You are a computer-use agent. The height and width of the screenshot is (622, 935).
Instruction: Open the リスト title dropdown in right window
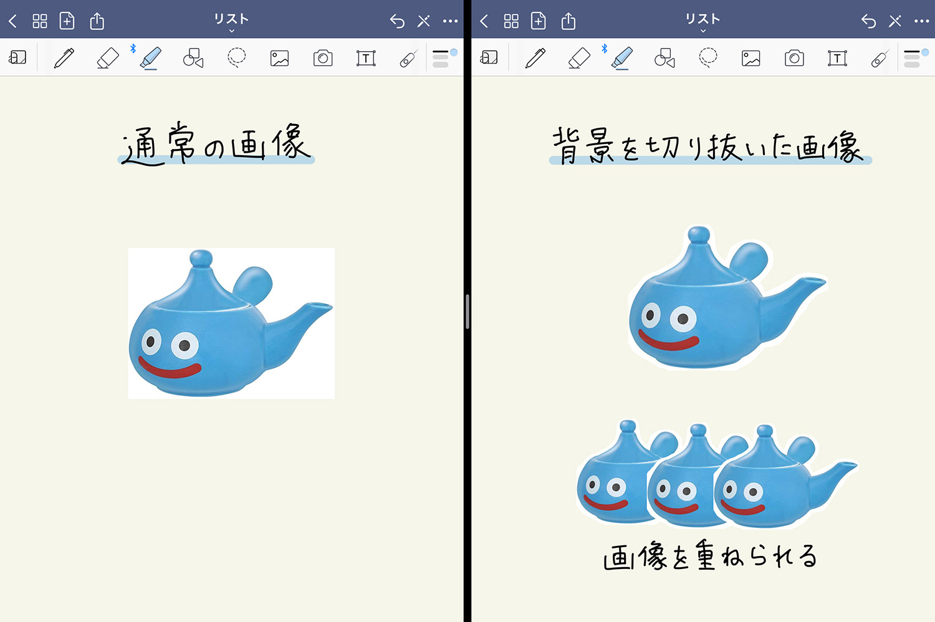click(x=702, y=22)
